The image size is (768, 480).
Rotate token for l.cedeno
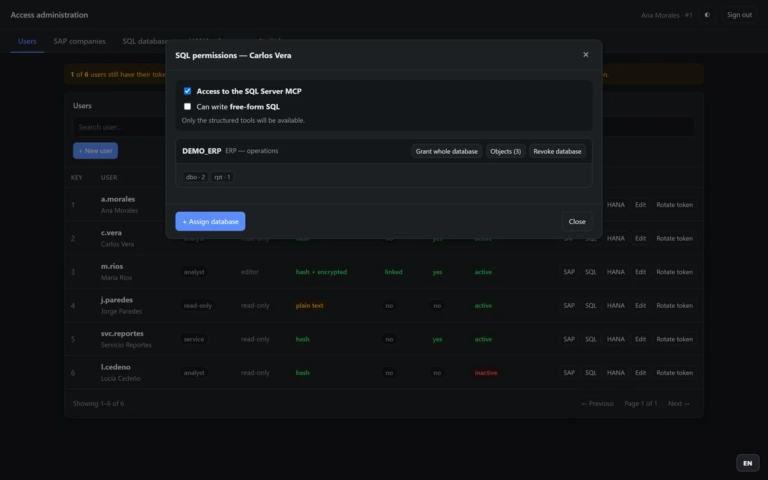point(675,372)
